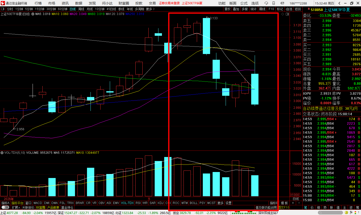
Task: Click the status bar search field
Action: tap(330, 213)
